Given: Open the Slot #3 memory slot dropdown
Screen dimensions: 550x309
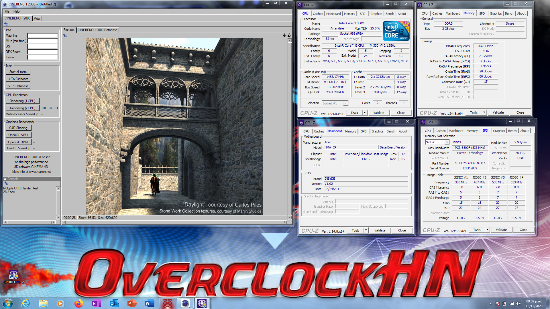Looking at the screenshot, I should tap(447, 142).
